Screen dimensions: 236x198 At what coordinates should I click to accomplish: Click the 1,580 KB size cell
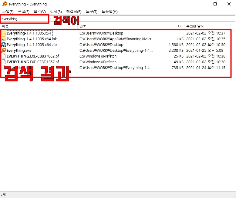click(x=176, y=45)
